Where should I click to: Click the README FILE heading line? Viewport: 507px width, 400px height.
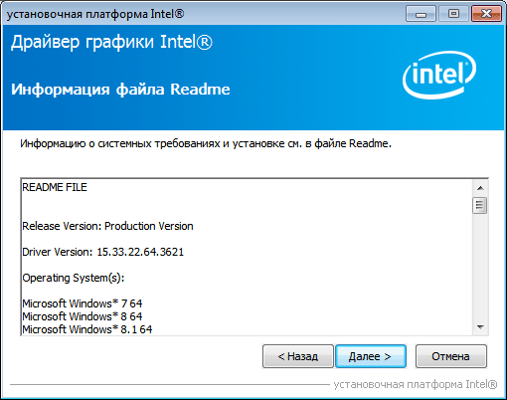tap(55, 187)
